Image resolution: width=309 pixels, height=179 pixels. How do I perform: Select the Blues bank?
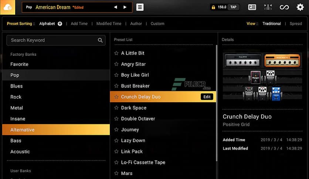point(56,86)
